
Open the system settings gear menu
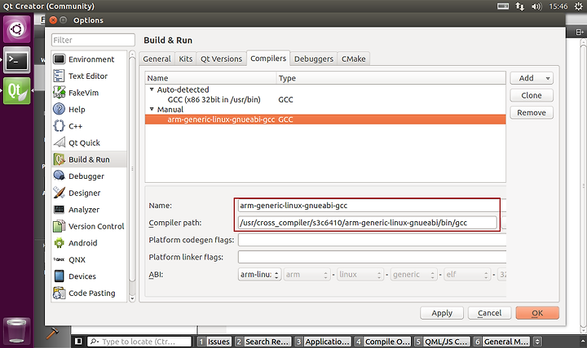pyautogui.click(x=578, y=6)
